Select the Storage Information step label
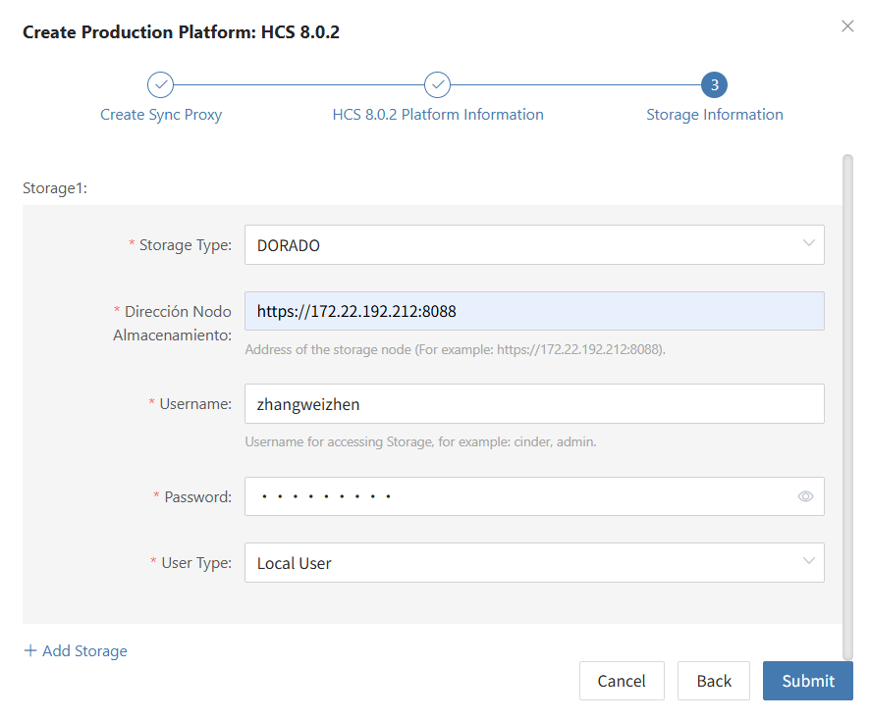 (x=715, y=115)
